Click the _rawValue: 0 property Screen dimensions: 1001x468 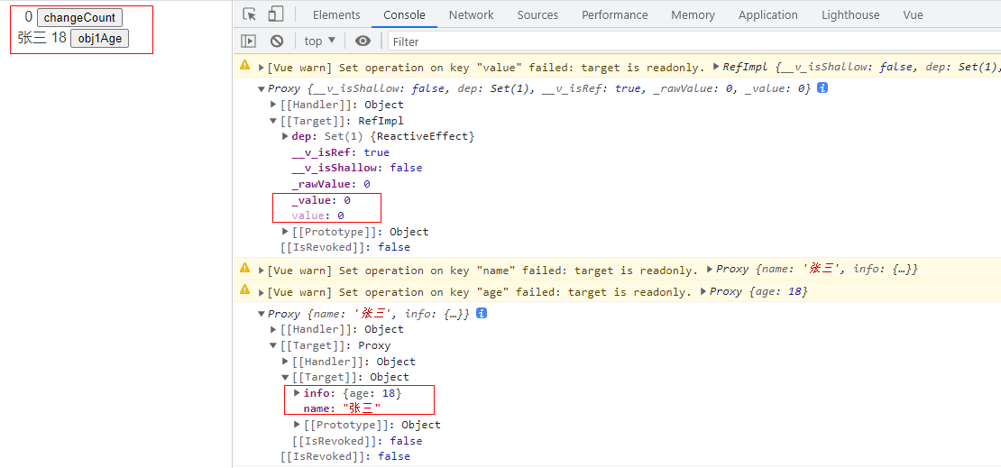(331, 184)
